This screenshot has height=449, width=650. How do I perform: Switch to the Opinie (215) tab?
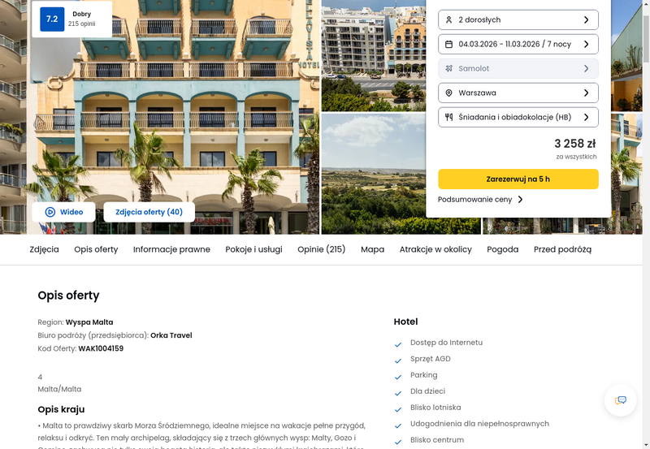click(x=321, y=249)
